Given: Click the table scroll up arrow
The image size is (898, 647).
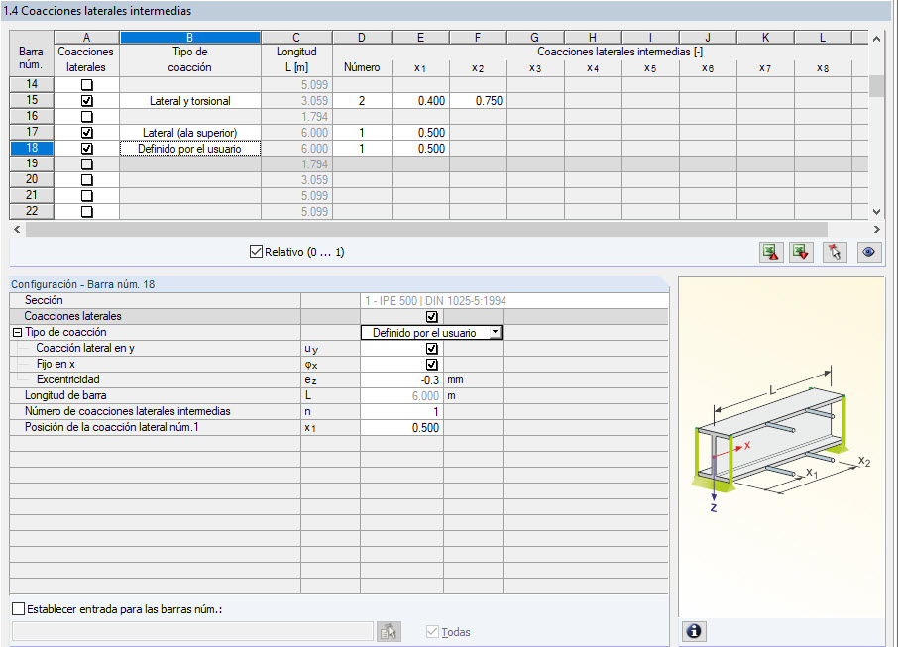Looking at the screenshot, I should tap(876, 39).
